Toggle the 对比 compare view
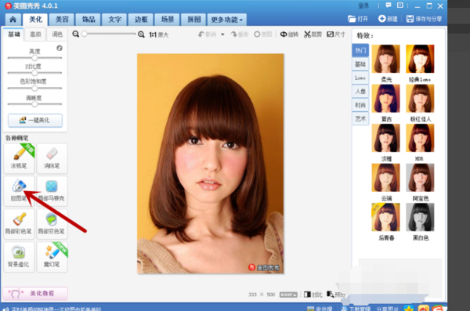 pyautogui.click(x=313, y=295)
